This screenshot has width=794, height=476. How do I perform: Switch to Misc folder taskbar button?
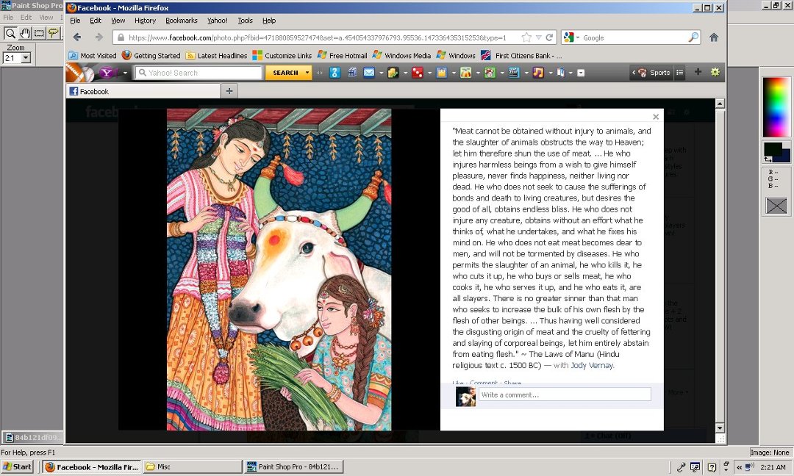point(193,467)
